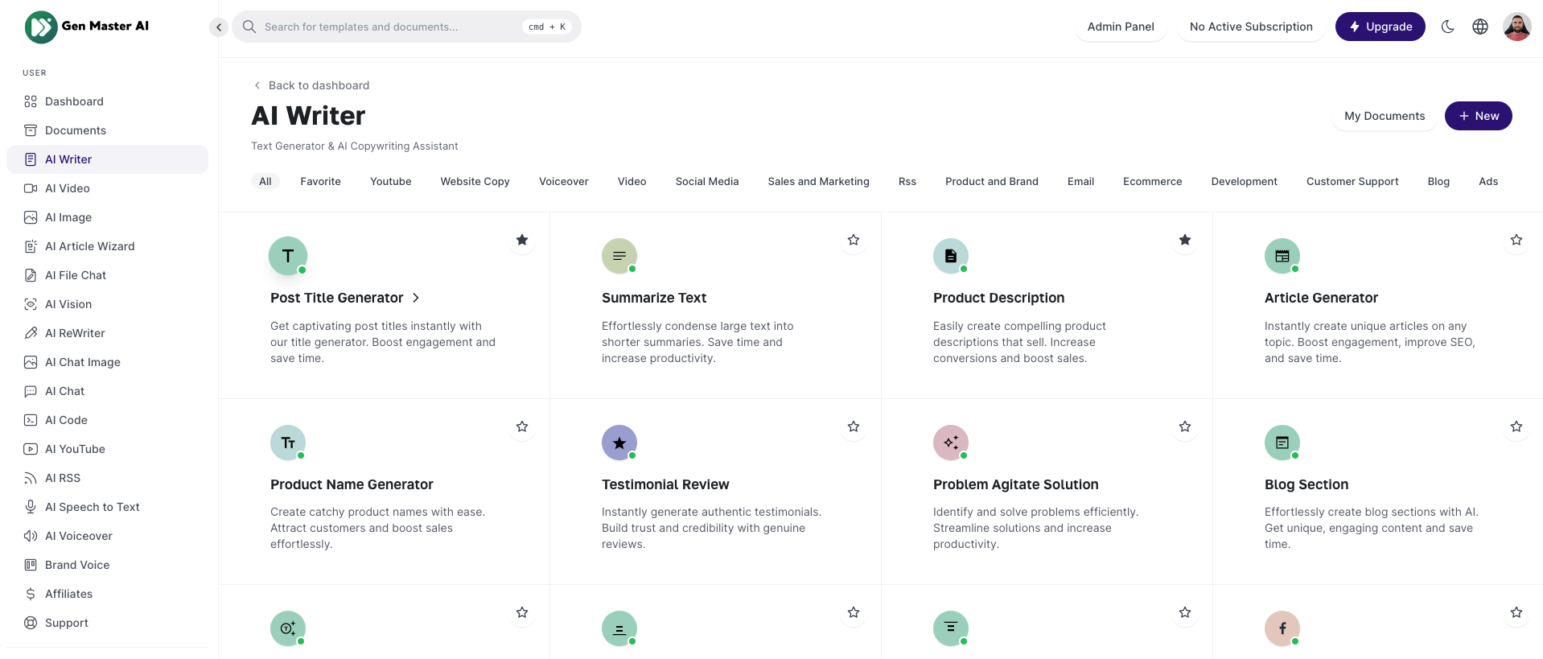The width and height of the screenshot is (1543, 659).
Task: Click the Upgrade button
Action: pos(1380,27)
